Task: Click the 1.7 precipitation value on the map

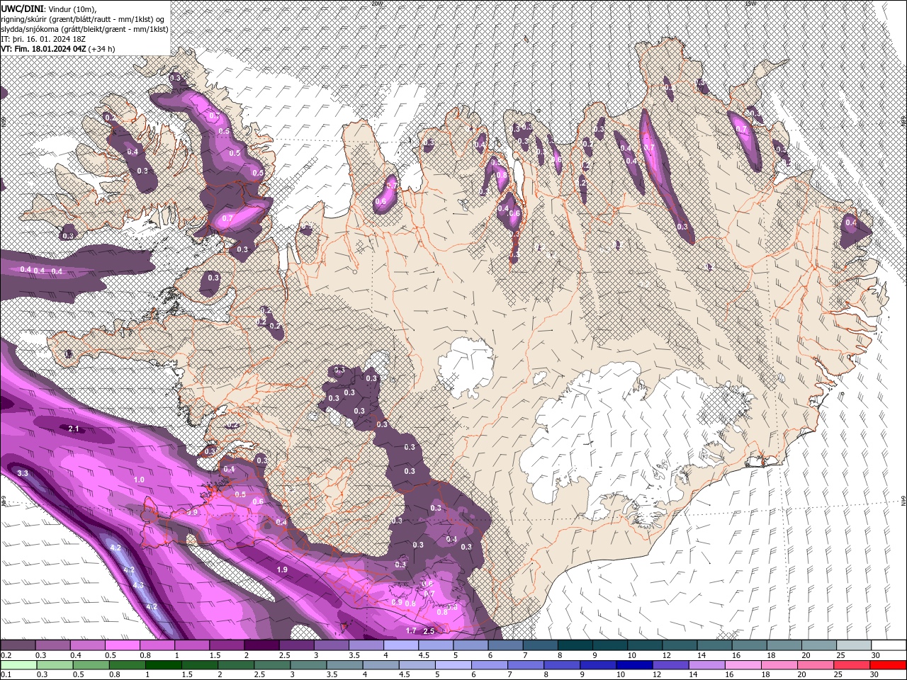Action: [411, 630]
